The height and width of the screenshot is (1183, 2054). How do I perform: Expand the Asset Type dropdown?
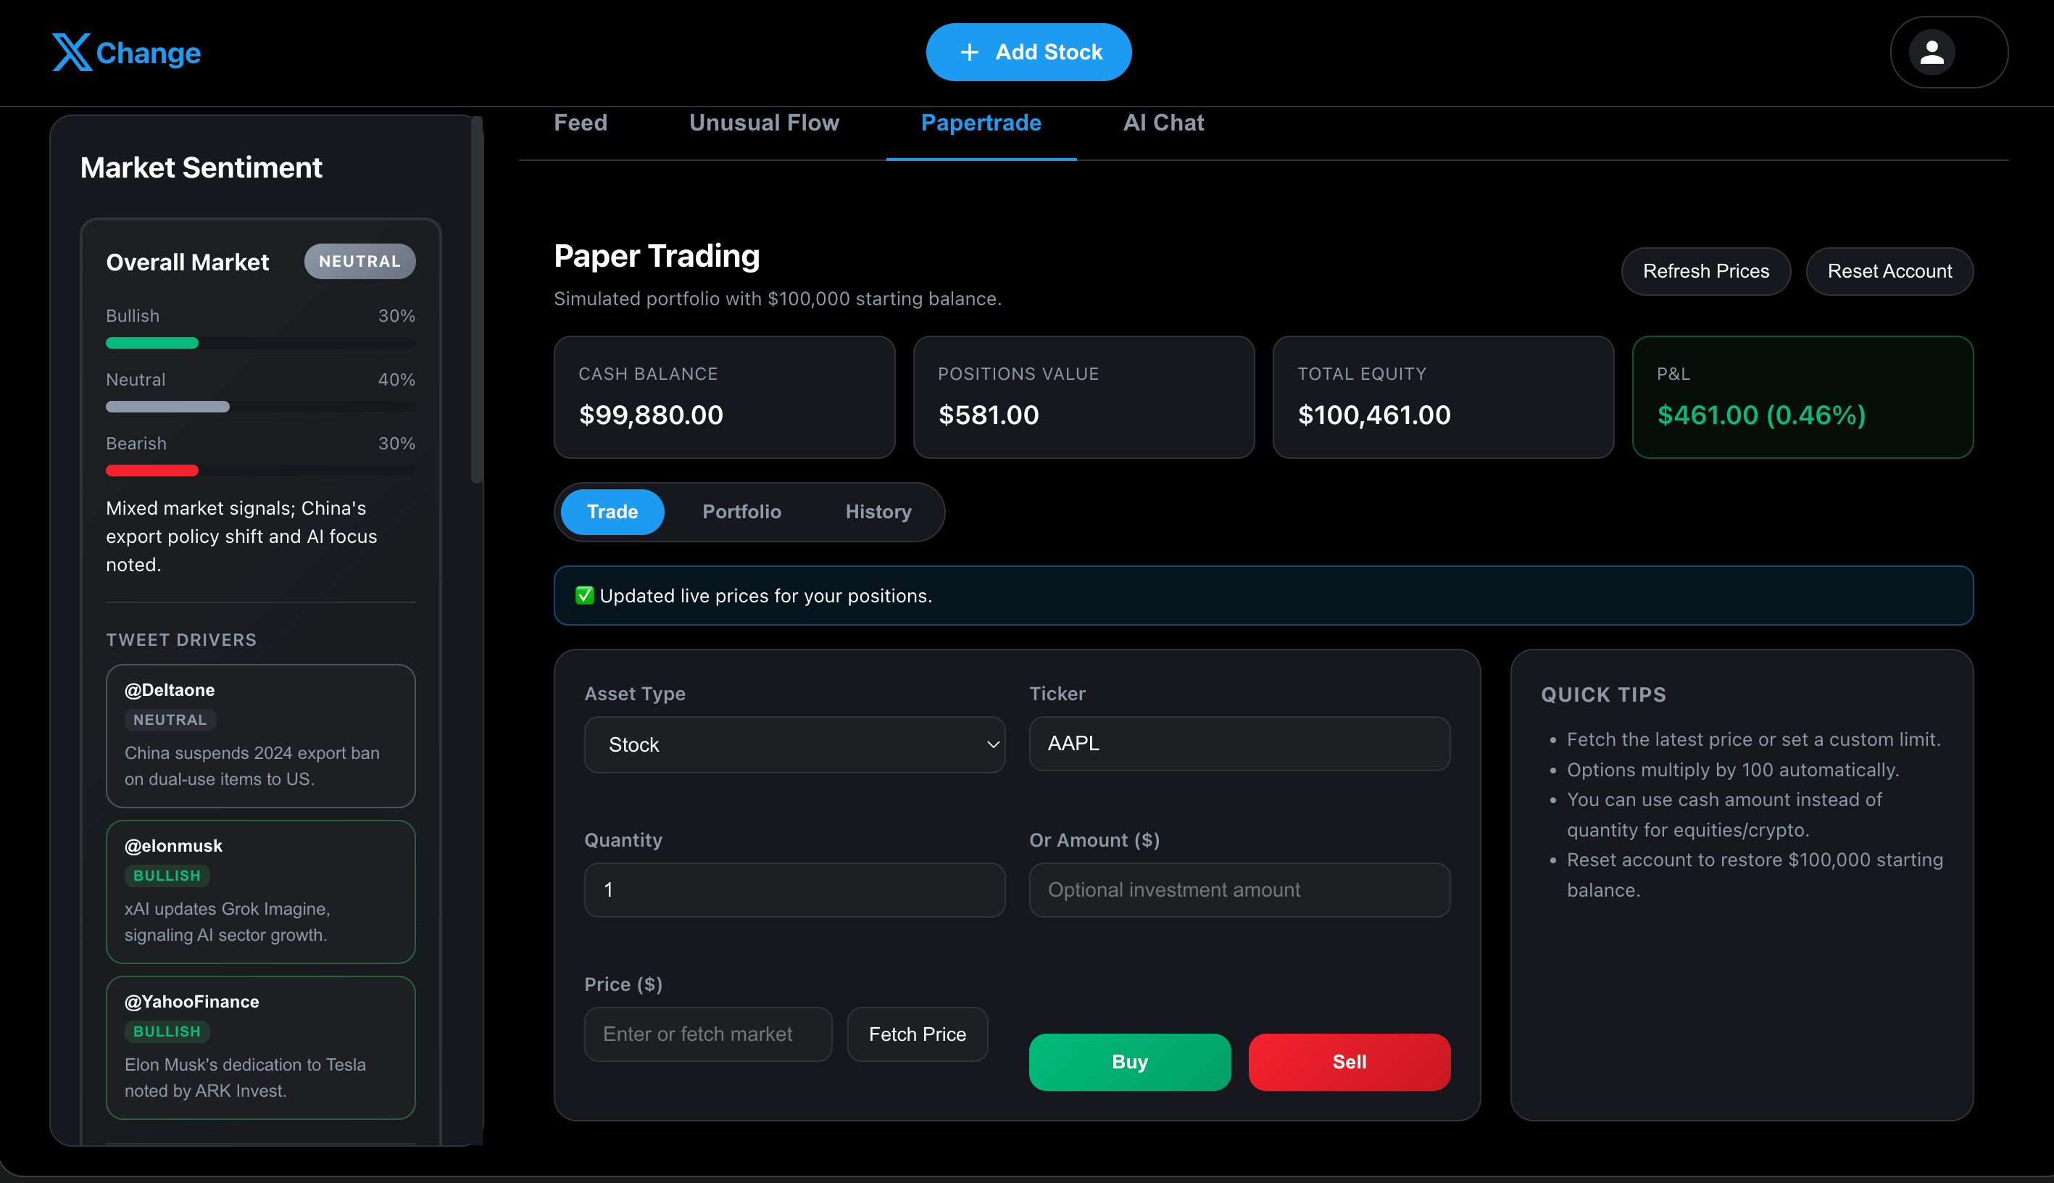point(794,744)
